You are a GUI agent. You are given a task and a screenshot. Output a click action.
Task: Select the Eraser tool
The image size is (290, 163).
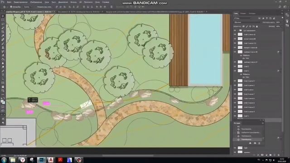3,55
